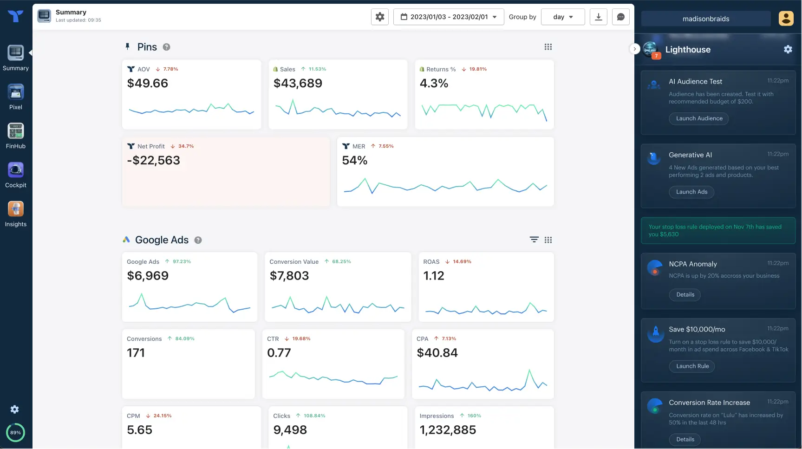Screen dimensions: 802x449
Task: Click the Launch Audience button
Action: [699, 118]
